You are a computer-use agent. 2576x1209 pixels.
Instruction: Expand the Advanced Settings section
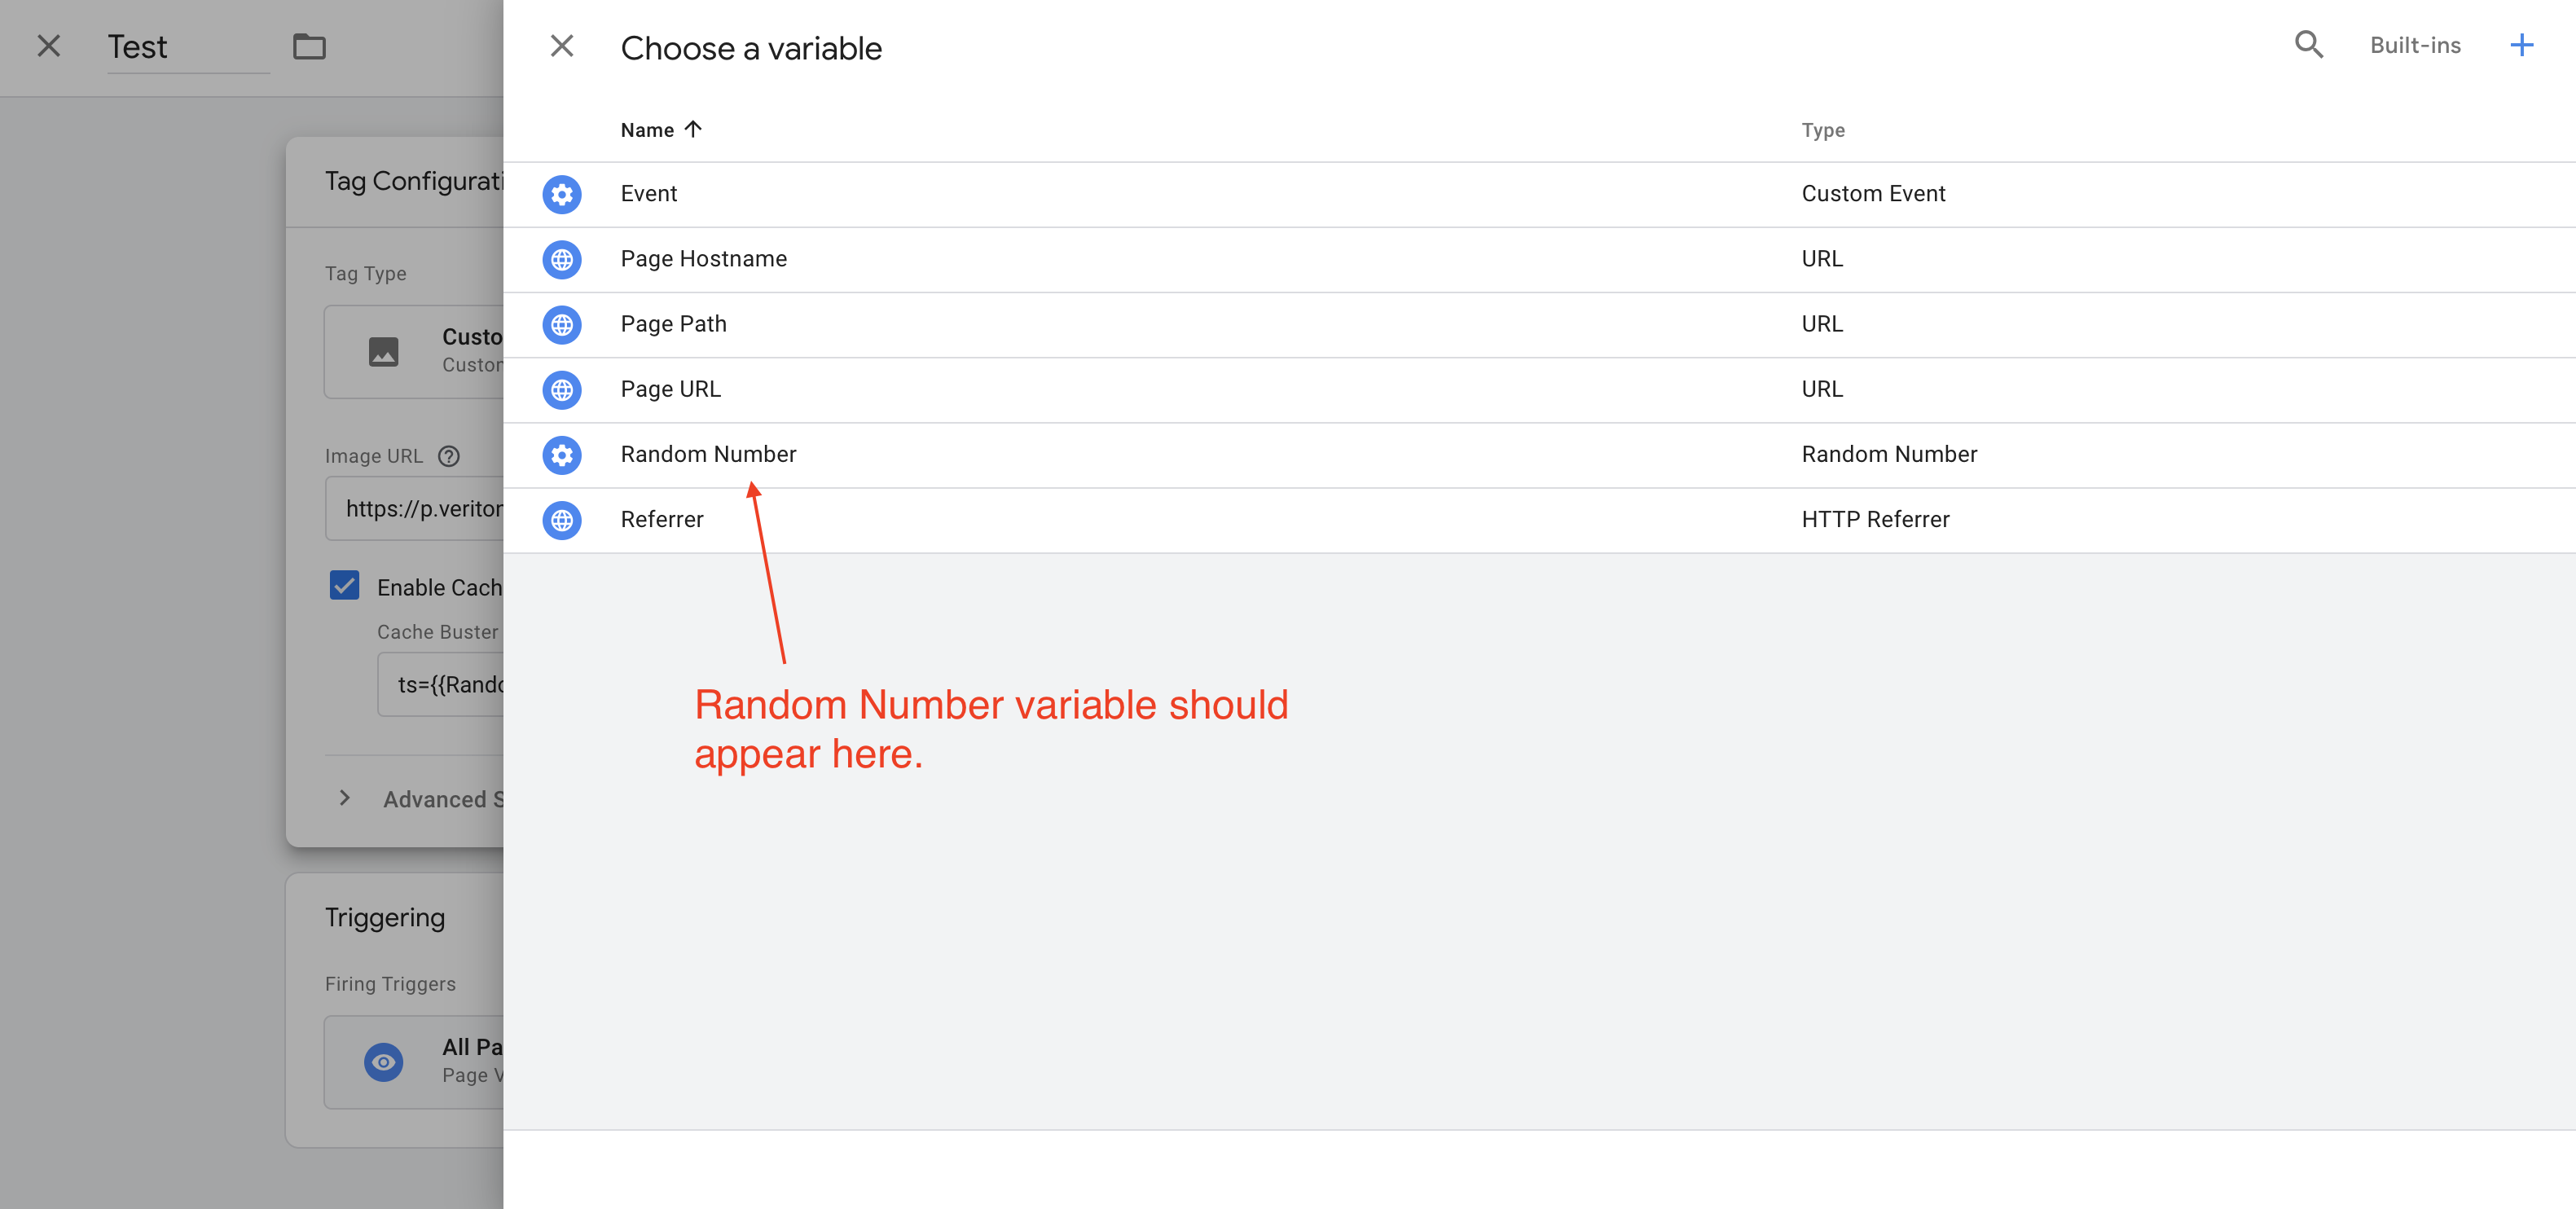[x=345, y=798]
